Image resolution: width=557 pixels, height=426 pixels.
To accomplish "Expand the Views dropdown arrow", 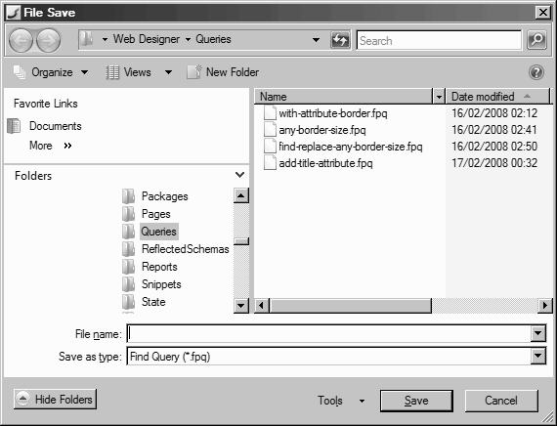I will (x=168, y=72).
